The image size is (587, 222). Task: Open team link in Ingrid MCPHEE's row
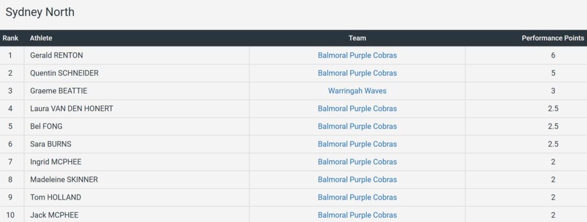coord(357,162)
